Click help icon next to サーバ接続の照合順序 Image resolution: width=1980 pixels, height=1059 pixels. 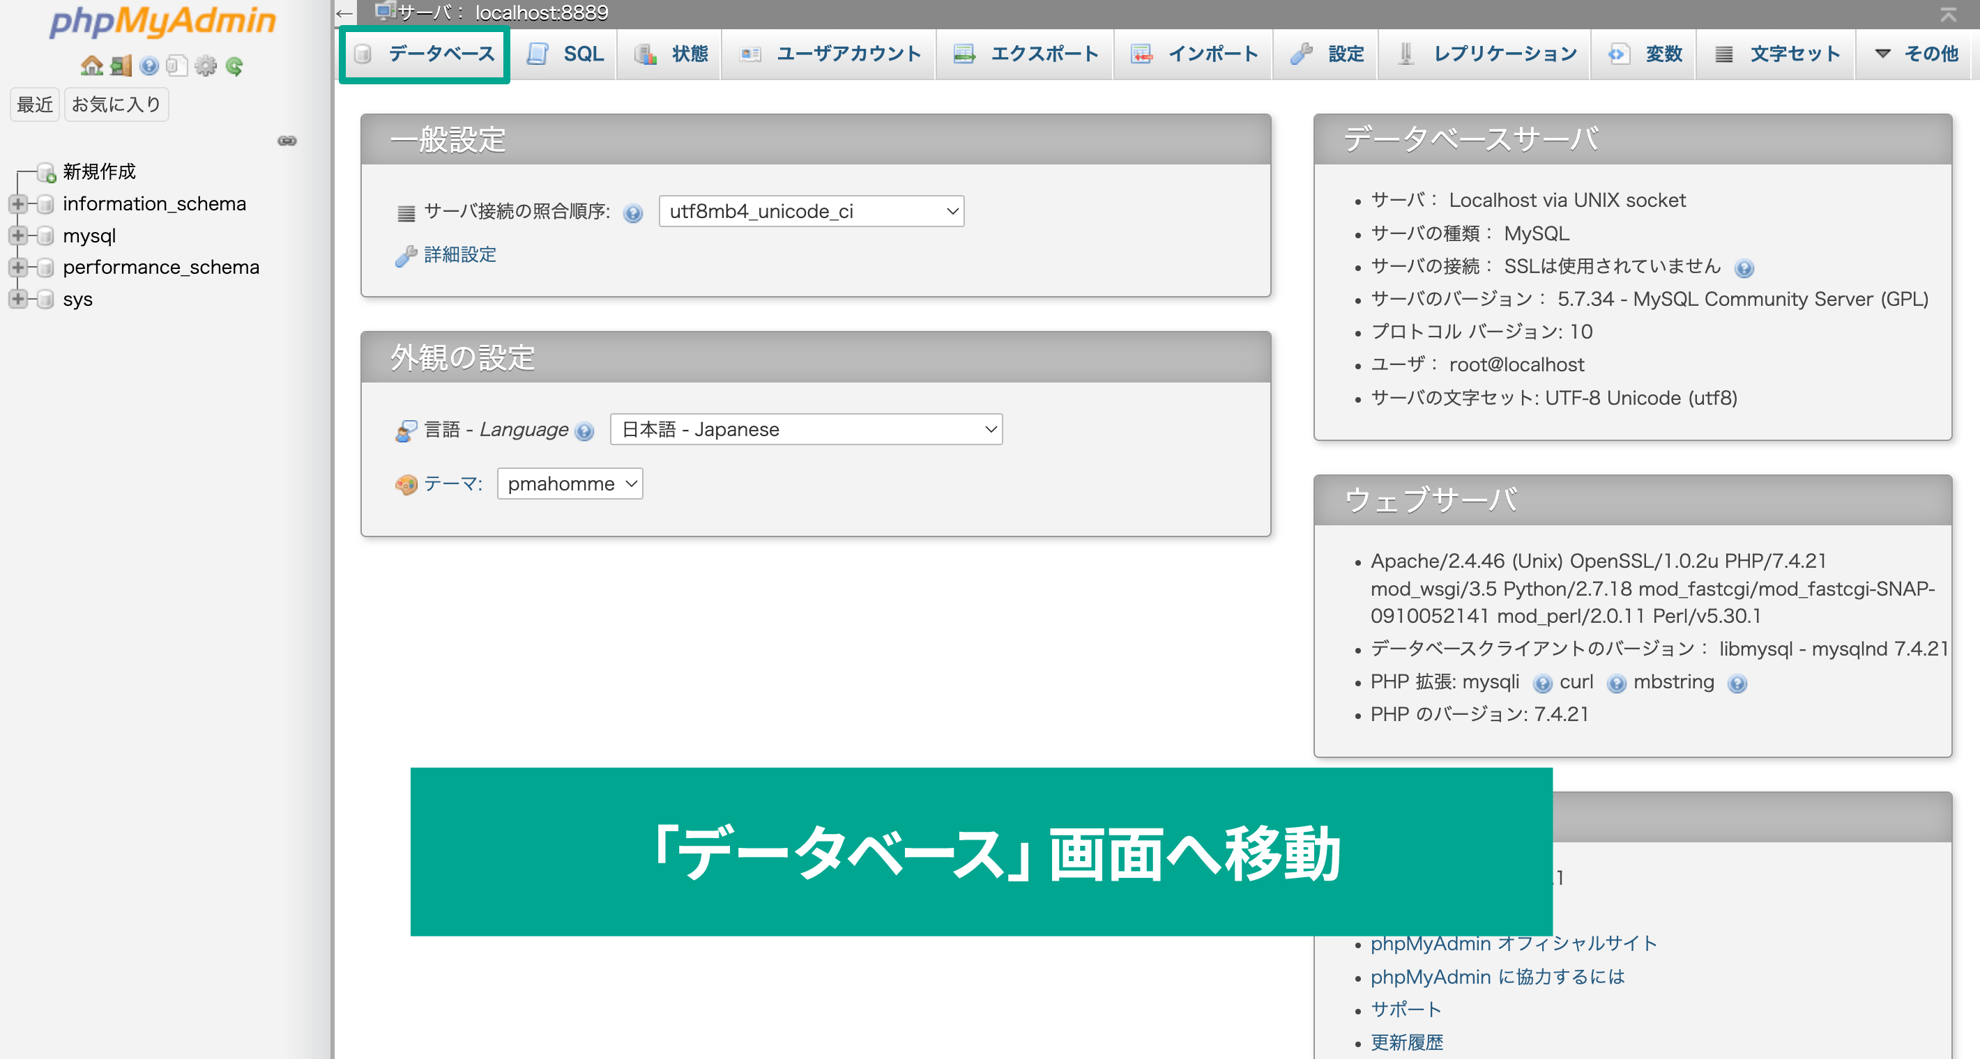point(632,212)
